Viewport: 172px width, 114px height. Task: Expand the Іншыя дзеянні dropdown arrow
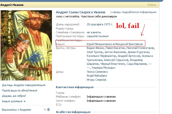(25, 101)
